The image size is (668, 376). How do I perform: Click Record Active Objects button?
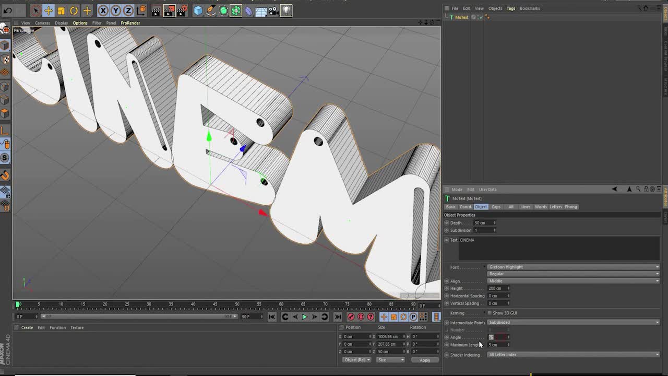[351, 317]
